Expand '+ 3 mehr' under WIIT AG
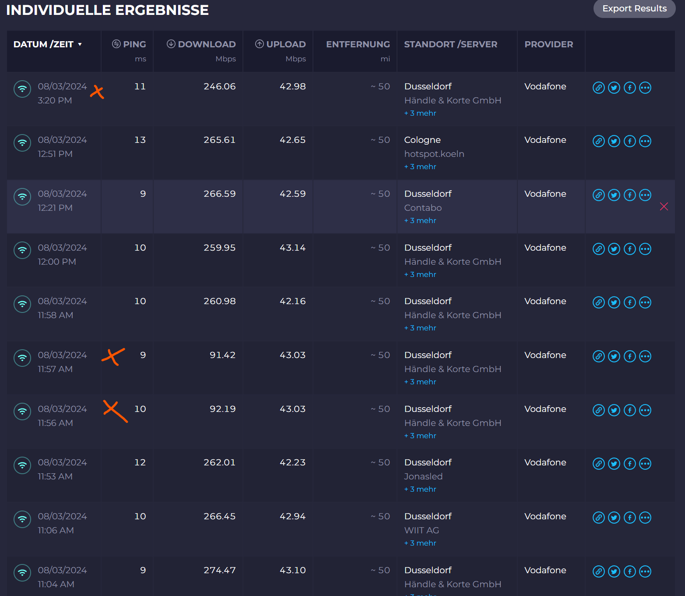 tap(420, 543)
